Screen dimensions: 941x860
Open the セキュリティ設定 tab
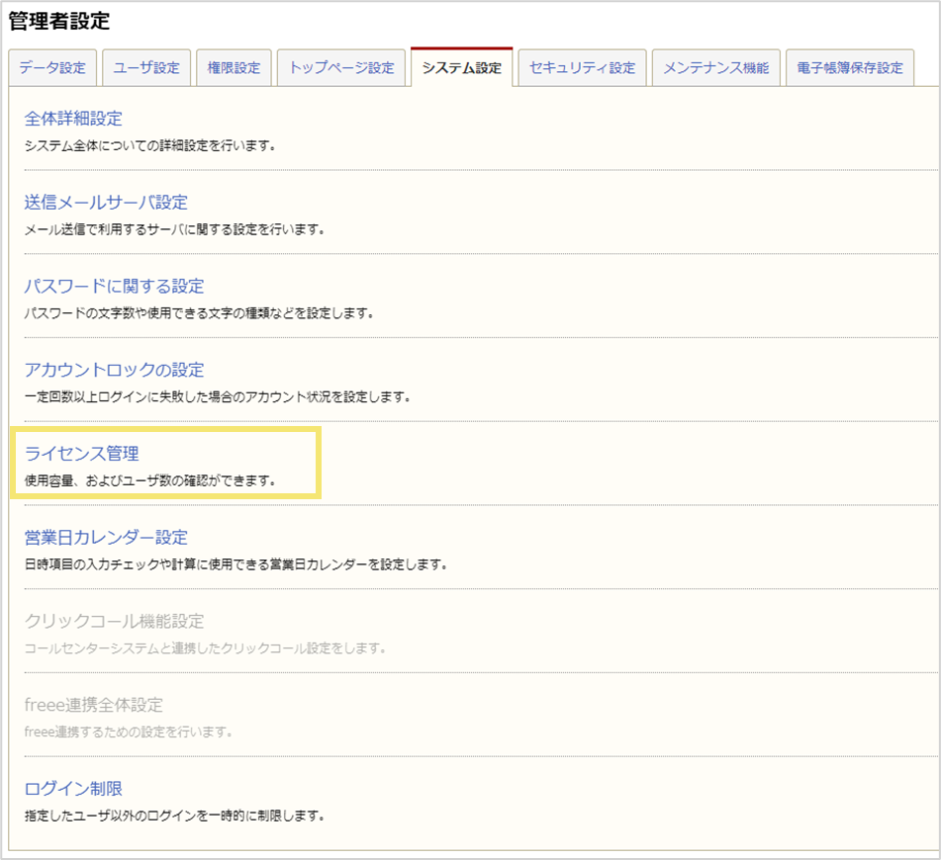click(x=581, y=67)
